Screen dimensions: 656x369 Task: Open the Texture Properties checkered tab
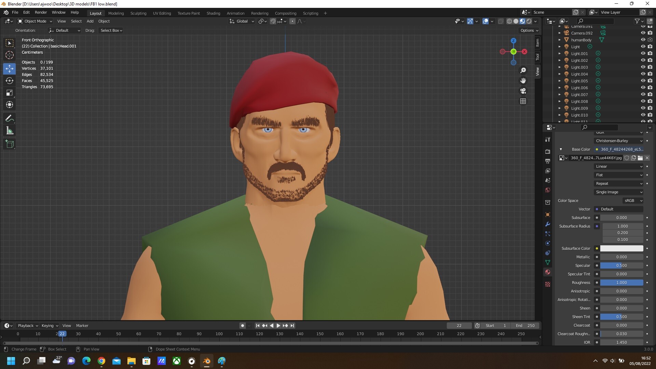coord(548,284)
